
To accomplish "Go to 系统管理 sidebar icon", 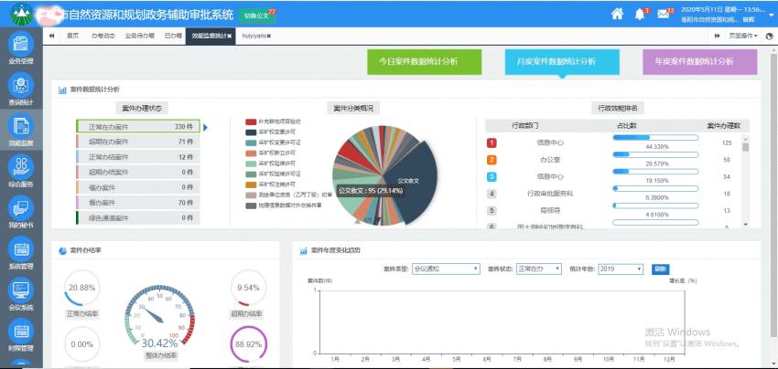I will click(x=20, y=253).
